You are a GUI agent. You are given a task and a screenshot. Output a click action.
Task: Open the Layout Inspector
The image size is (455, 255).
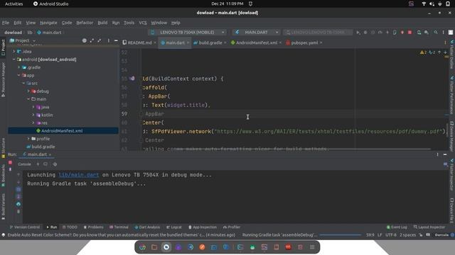429,227
